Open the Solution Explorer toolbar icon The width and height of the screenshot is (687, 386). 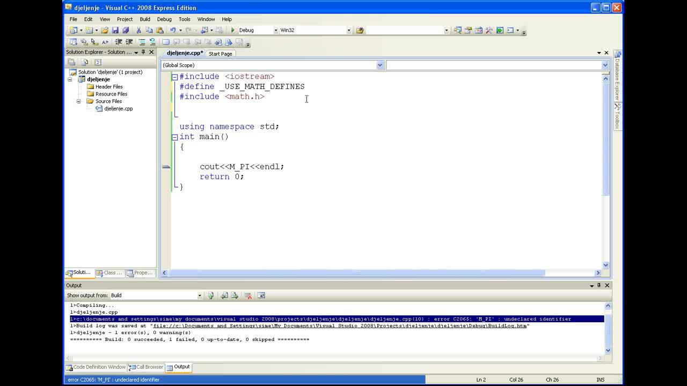[457, 30]
